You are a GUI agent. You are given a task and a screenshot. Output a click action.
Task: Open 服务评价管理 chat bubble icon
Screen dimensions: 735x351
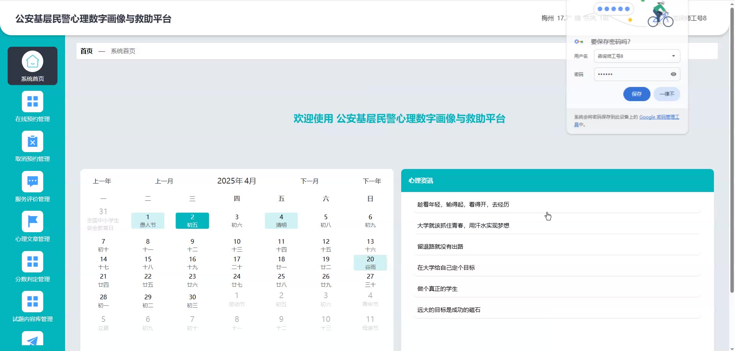coord(33,182)
